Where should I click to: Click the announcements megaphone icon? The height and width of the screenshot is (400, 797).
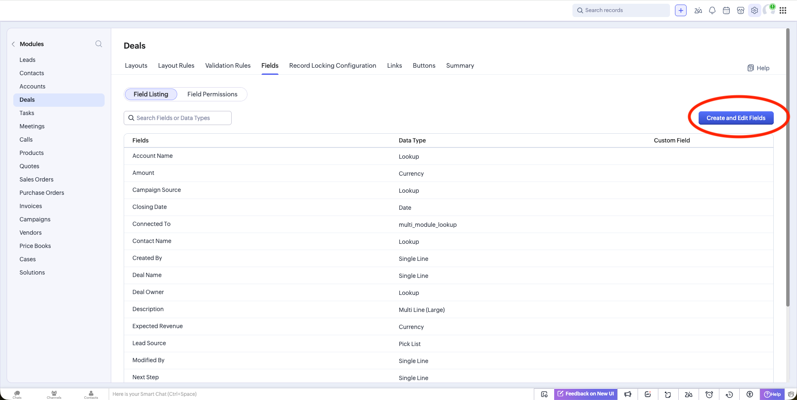pos(628,394)
